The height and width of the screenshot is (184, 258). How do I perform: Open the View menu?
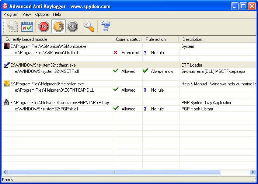click(27, 14)
